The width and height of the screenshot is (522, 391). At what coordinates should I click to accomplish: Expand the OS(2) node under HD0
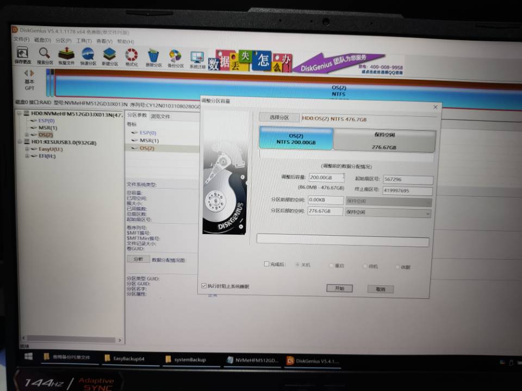click(x=27, y=135)
